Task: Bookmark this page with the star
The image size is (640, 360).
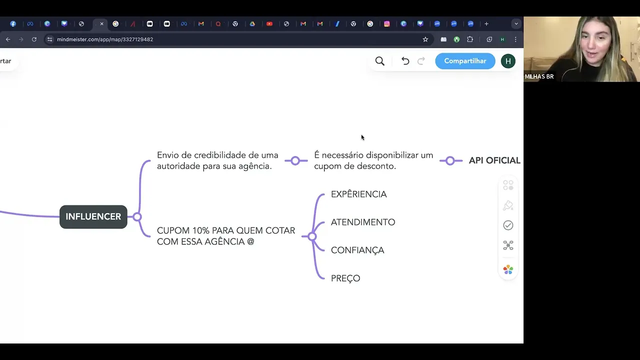Action: (x=425, y=39)
